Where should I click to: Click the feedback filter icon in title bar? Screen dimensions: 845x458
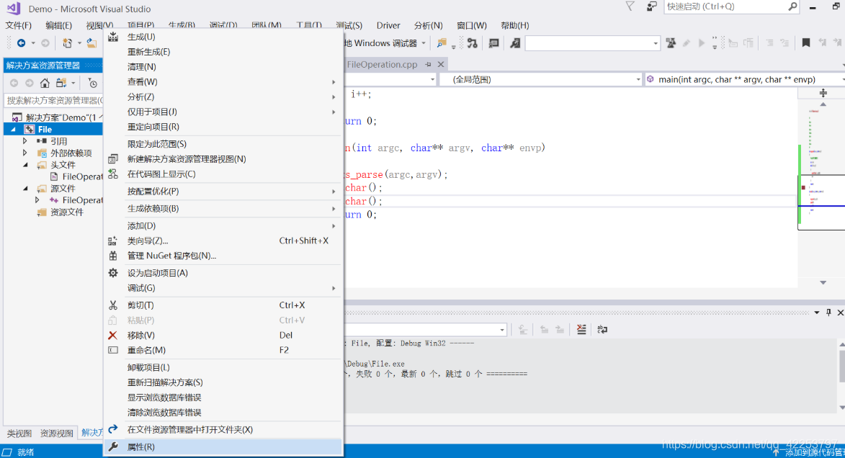pos(630,6)
